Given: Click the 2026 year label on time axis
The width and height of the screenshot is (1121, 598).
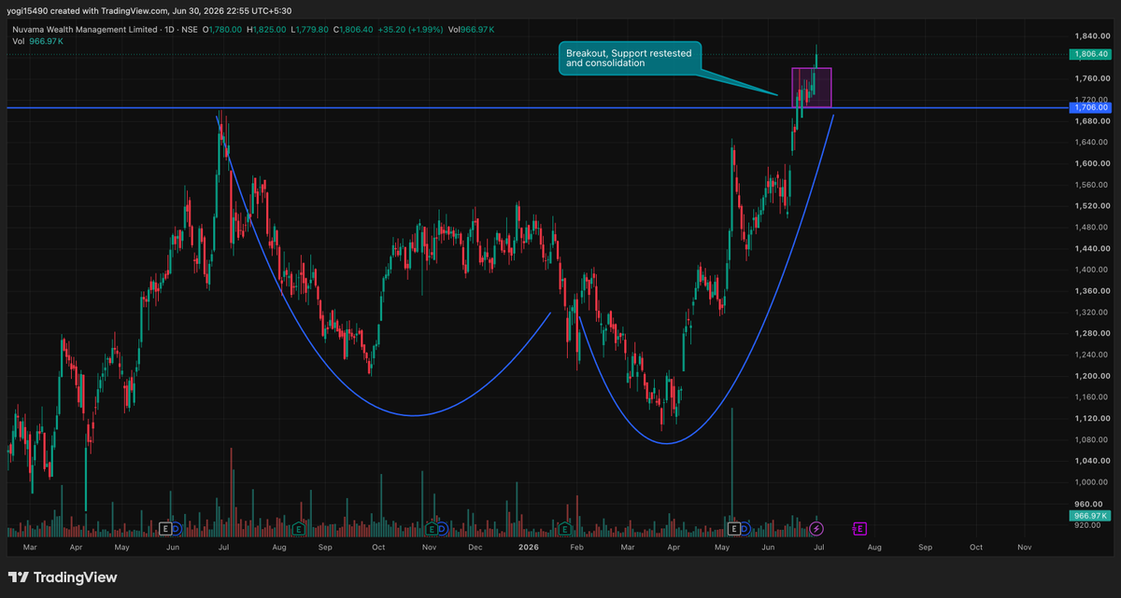Looking at the screenshot, I should pyautogui.click(x=529, y=549).
